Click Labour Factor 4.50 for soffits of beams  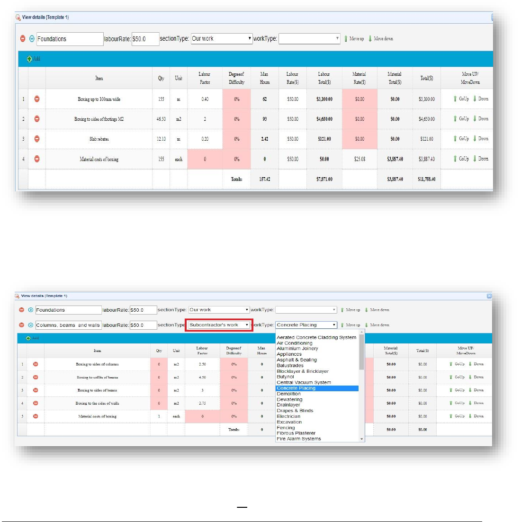202,377
